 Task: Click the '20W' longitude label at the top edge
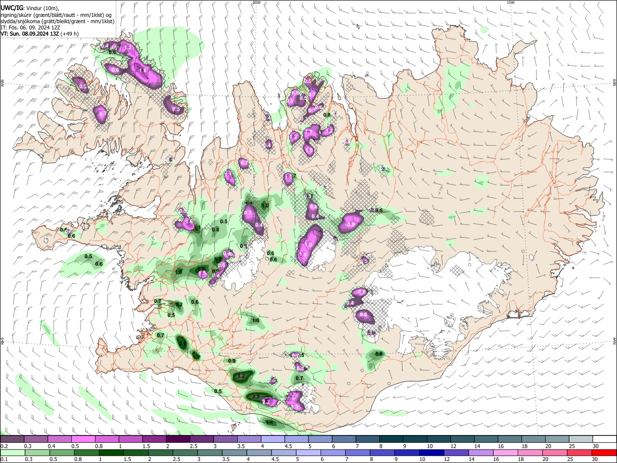256,2
